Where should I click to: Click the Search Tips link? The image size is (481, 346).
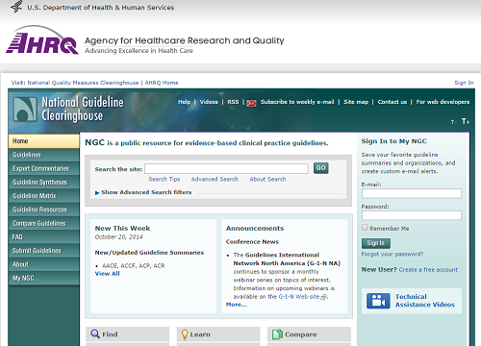click(165, 179)
